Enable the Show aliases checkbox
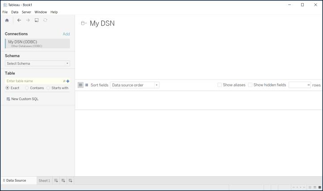Image resolution: width=323 pixels, height=191 pixels. pos(220,85)
